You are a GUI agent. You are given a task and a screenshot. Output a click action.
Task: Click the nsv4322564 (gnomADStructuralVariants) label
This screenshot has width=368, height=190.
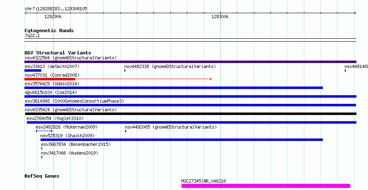[x=71, y=58]
